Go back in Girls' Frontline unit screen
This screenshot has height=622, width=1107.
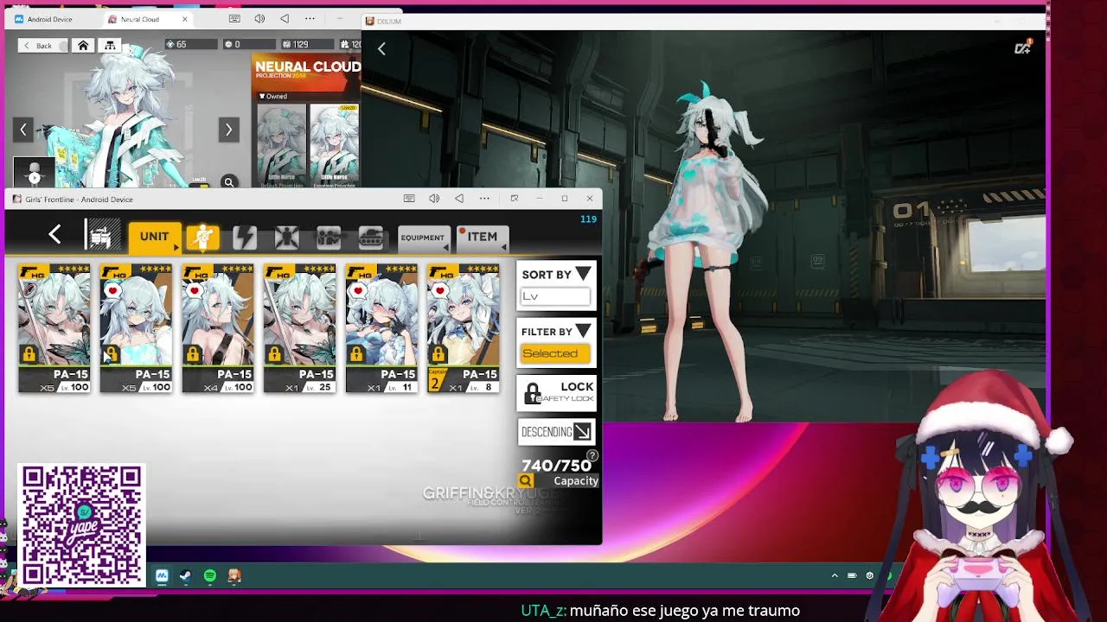tap(54, 234)
